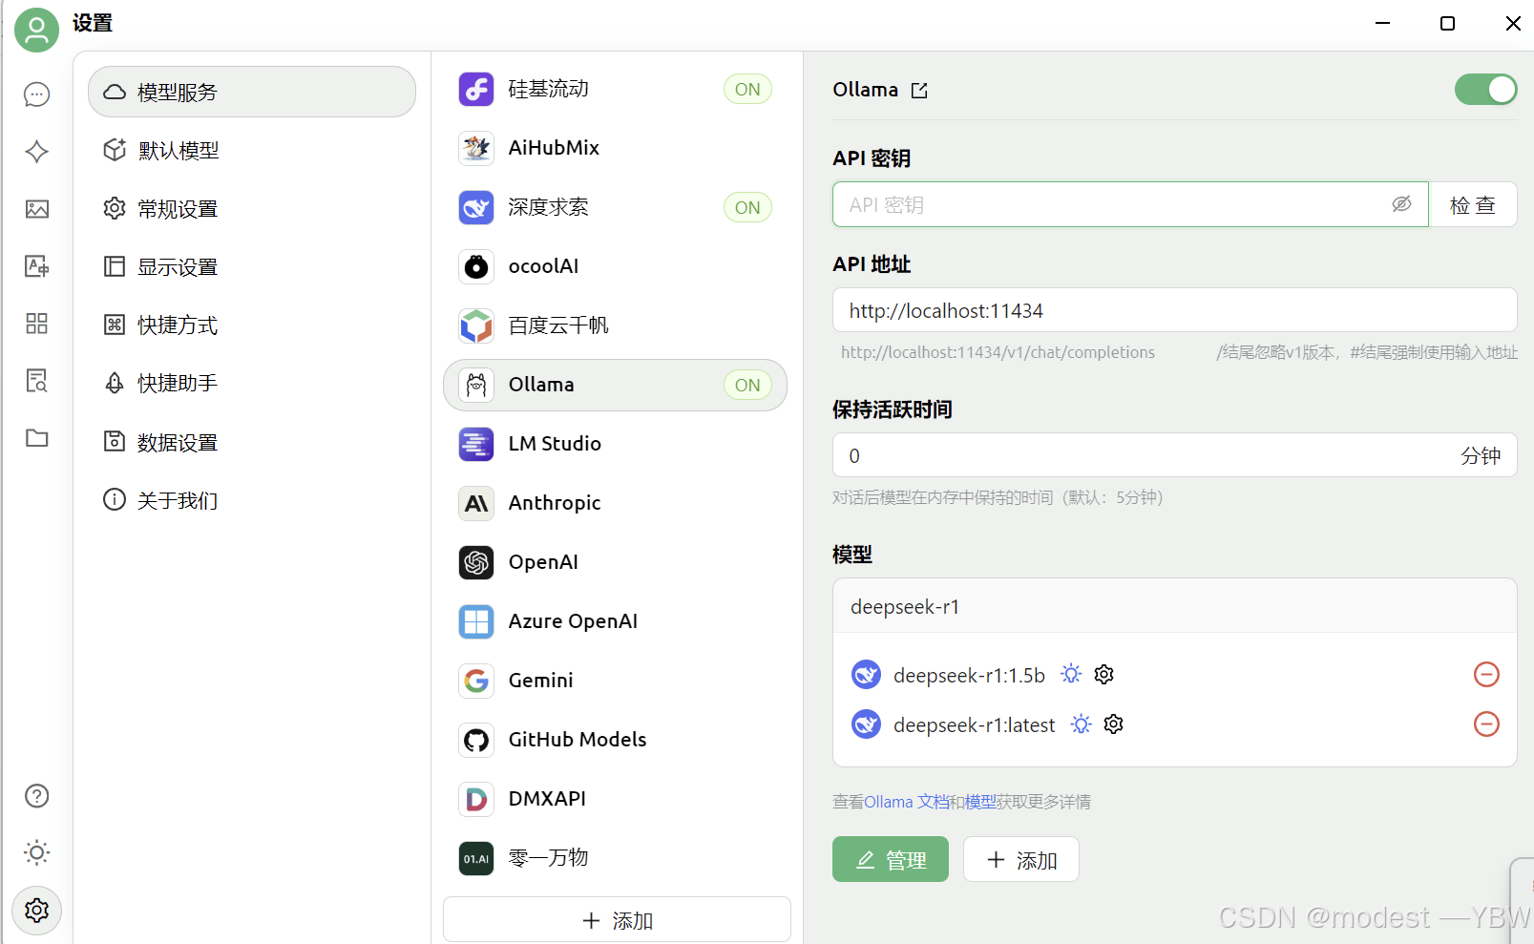Click the ON badge for 深度求索
This screenshot has height=944, width=1534.
(x=747, y=207)
